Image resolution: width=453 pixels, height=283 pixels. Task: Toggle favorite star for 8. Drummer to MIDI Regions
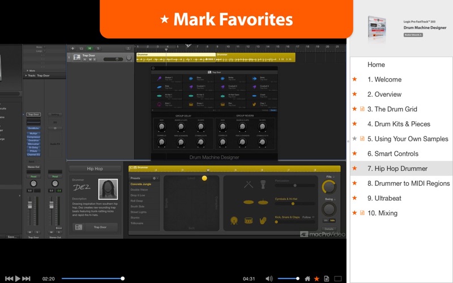click(x=354, y=183)
